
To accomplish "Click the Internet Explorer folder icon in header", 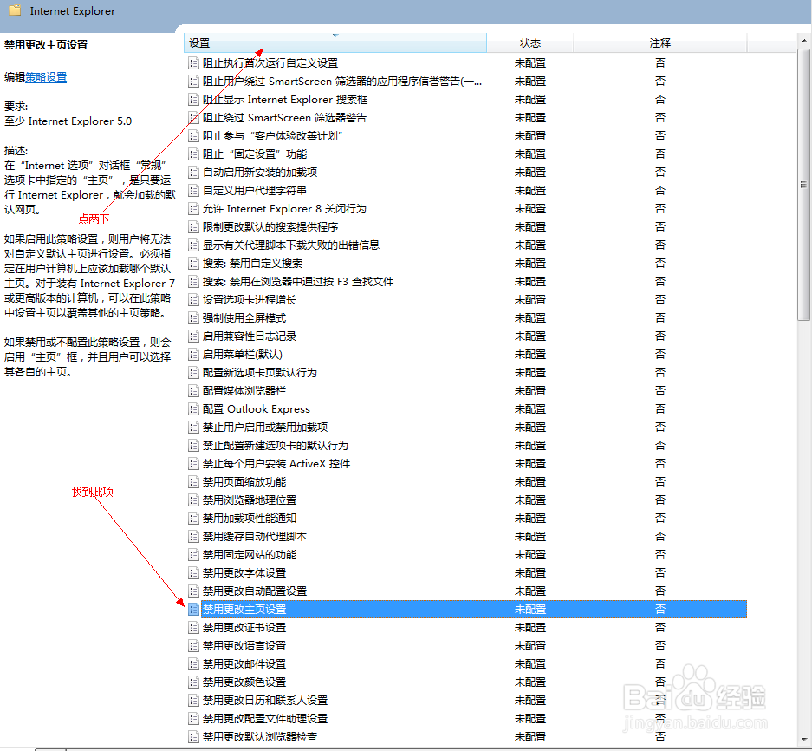I will (15, 10).
